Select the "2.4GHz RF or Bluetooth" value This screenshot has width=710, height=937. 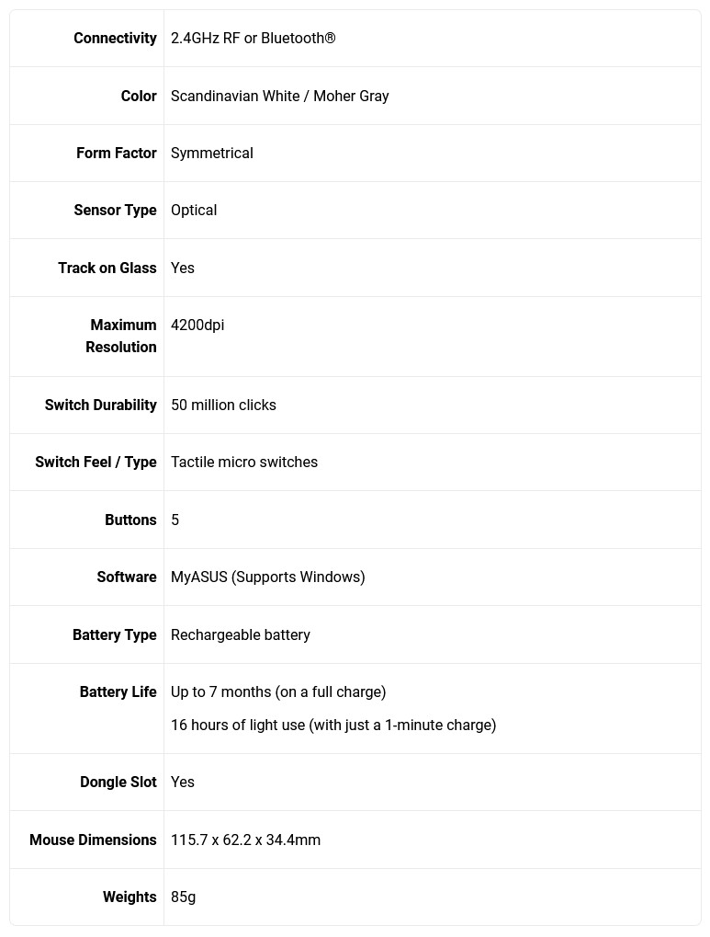[x=253, y=39]
